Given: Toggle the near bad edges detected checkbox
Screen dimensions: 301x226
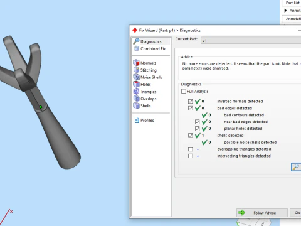Looking at the screenshot, I should click(x=197, y=122).
